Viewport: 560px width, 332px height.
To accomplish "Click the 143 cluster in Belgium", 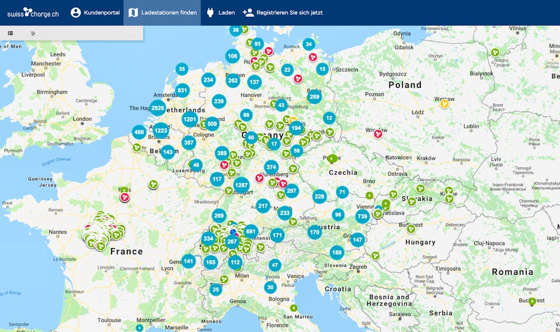I will click(x=167, y=152).
